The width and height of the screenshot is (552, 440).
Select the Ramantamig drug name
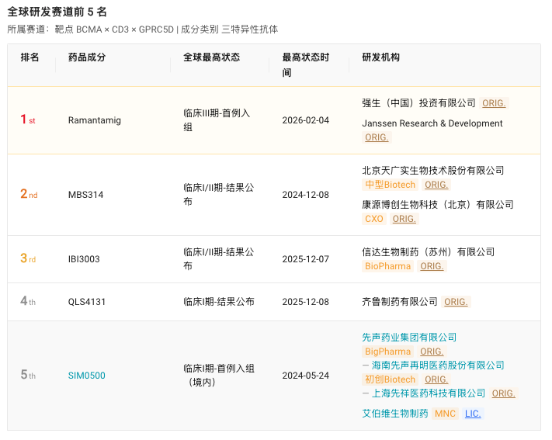[x=95, y=120]
